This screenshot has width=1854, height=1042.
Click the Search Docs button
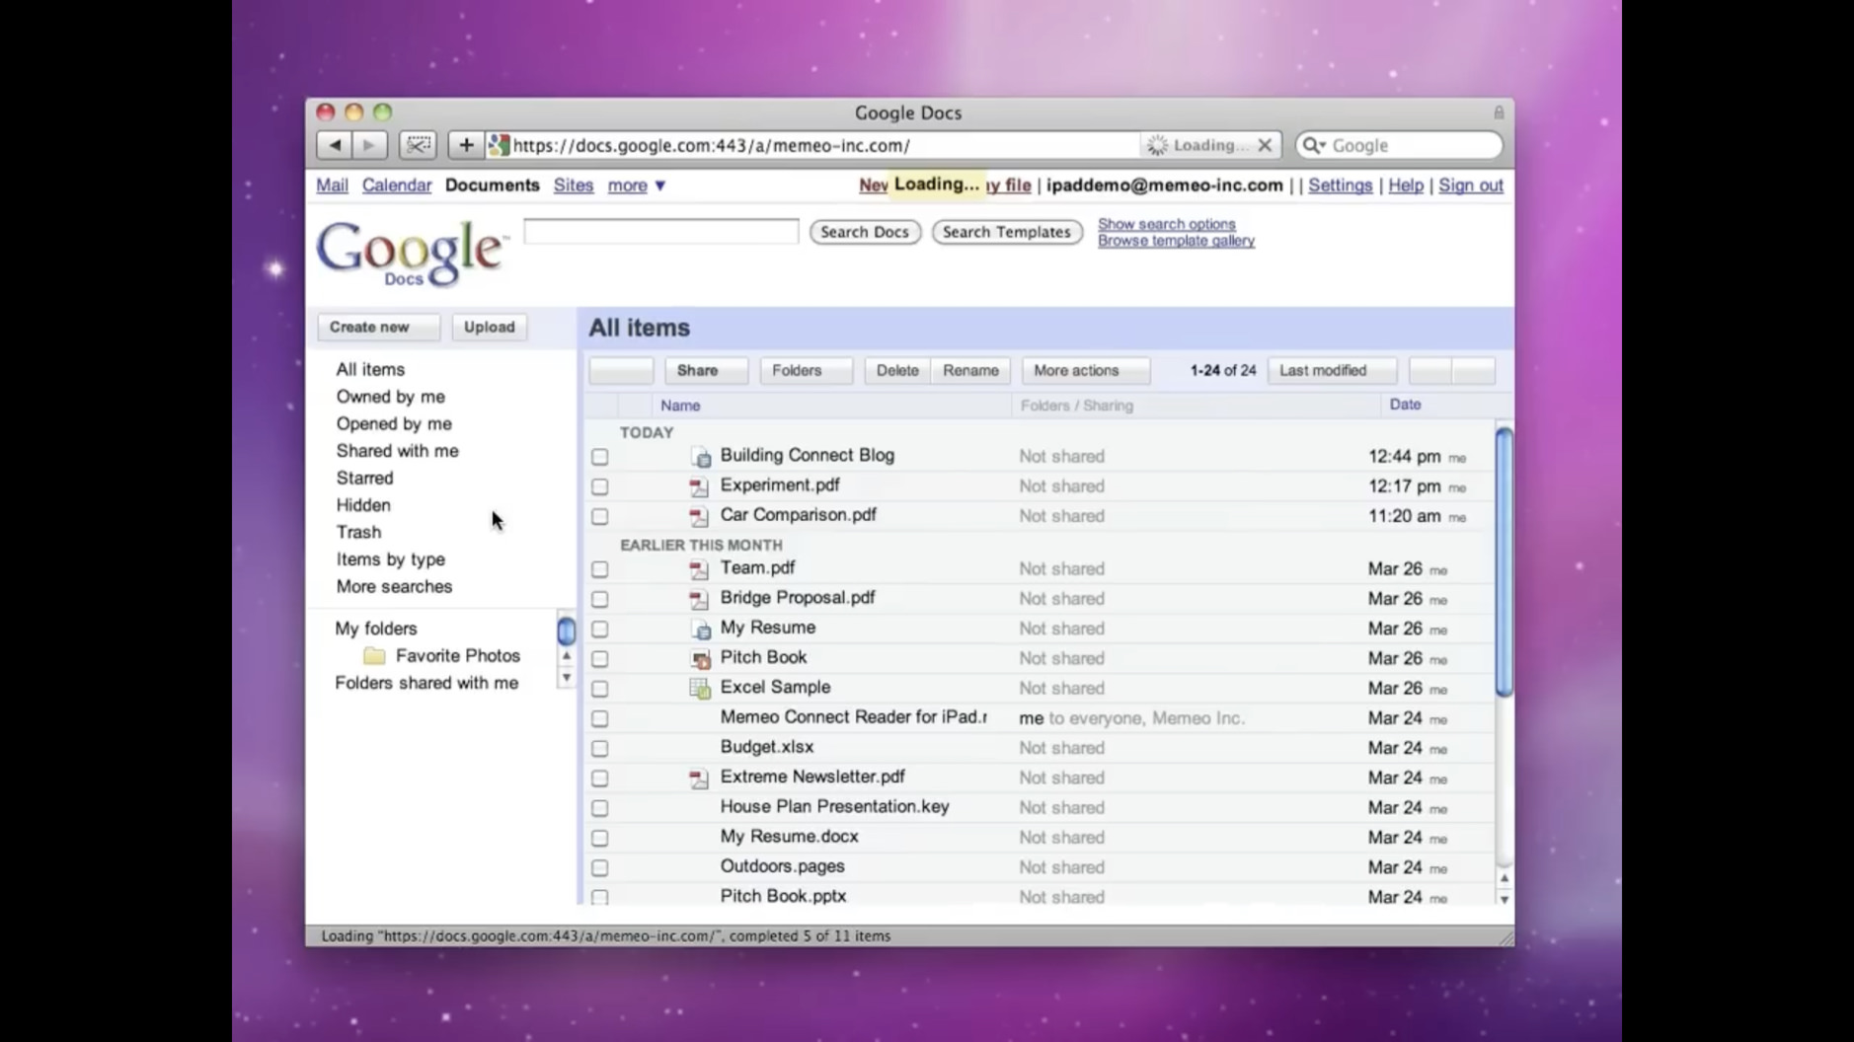coord(865,232)
